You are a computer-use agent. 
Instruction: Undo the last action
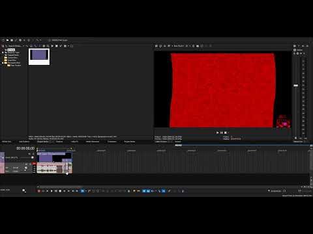[x=37, y=40]
